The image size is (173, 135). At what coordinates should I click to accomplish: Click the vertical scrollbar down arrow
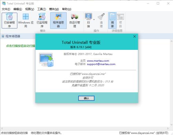point(171,125)
